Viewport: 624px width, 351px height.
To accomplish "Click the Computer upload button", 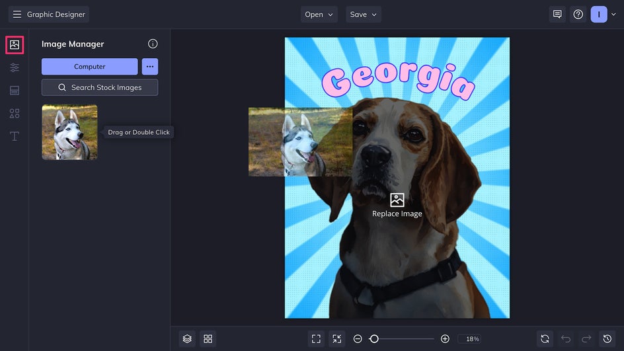I will pyautogui.click(x=90, y=67).
